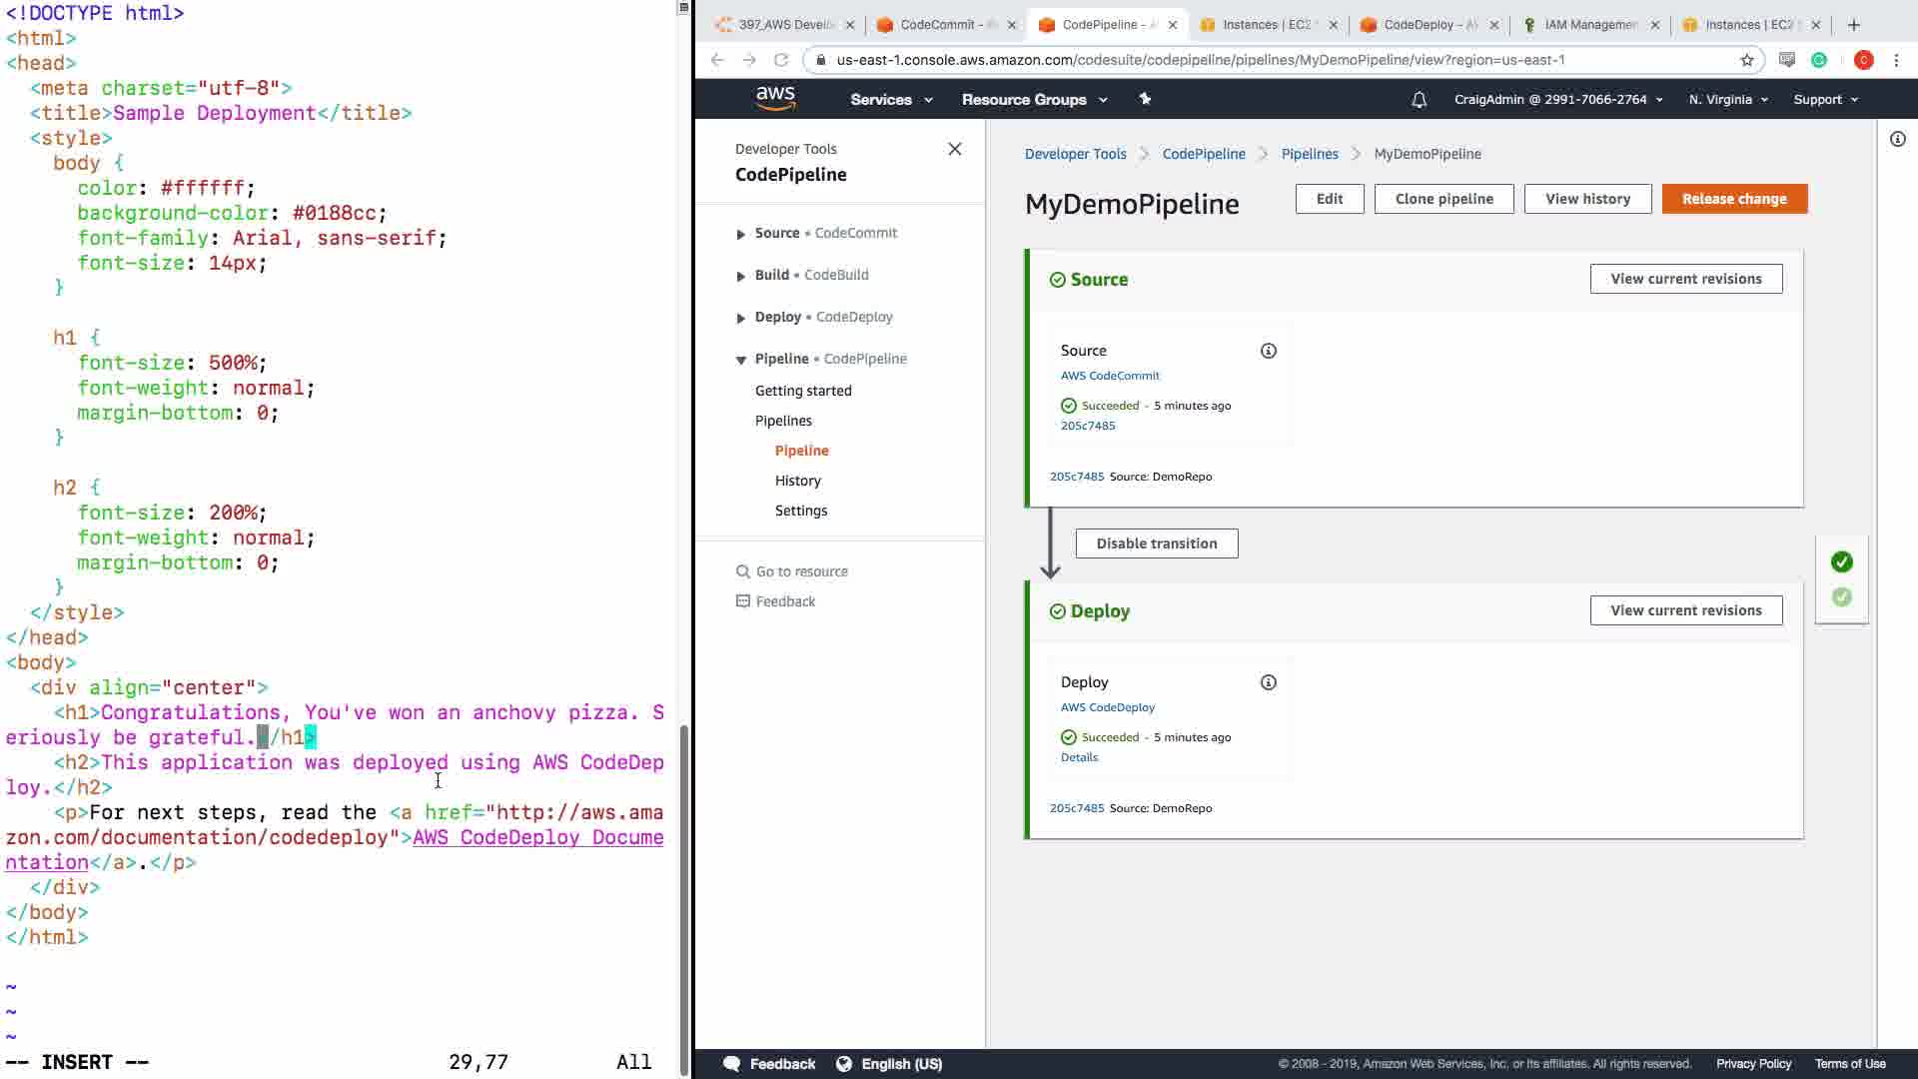The height and width of the screenshot is (1079, 1918).
Task: Expand the Source CodeCommit section
Action: tap(741, 234)
